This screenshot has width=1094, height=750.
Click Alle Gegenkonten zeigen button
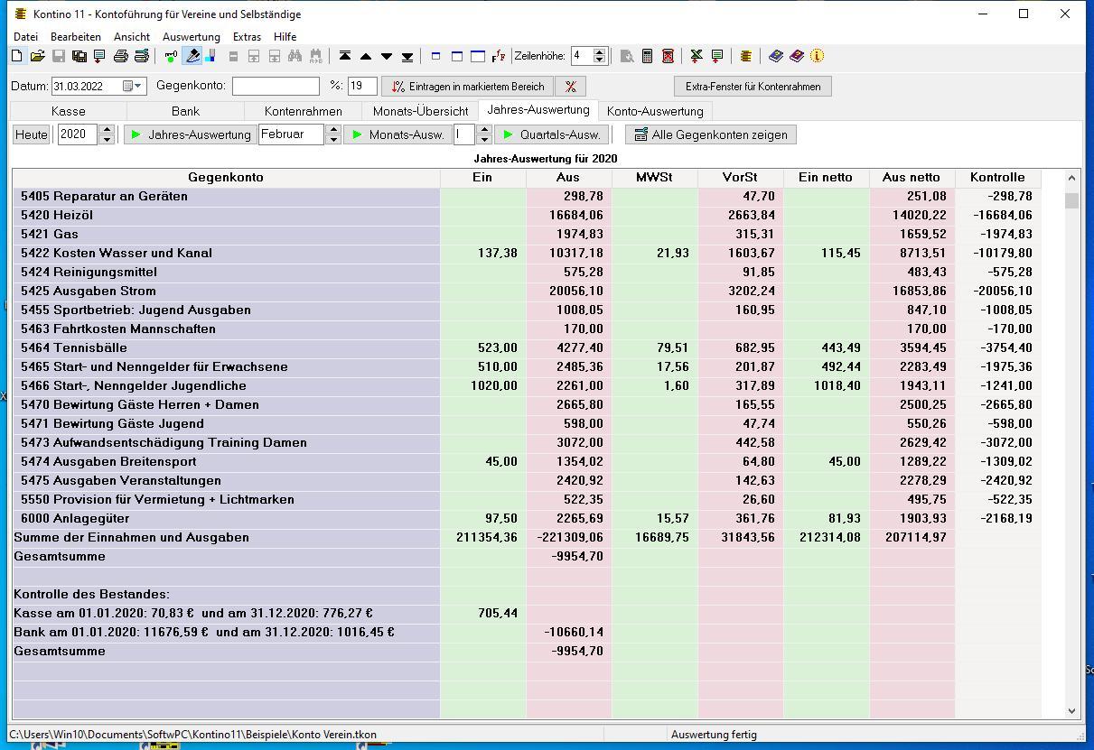click(710, 134)
